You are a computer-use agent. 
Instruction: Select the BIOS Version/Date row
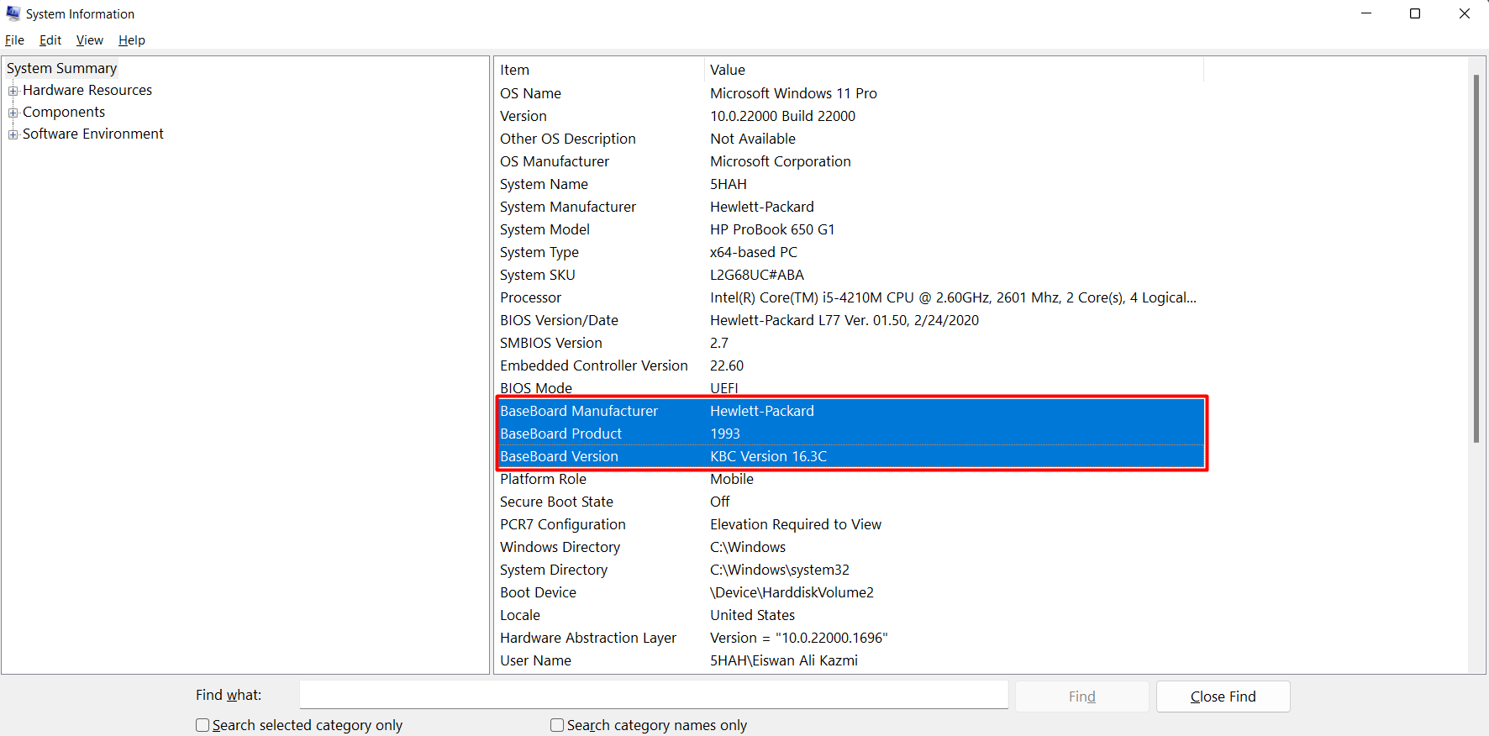point(850,320)
